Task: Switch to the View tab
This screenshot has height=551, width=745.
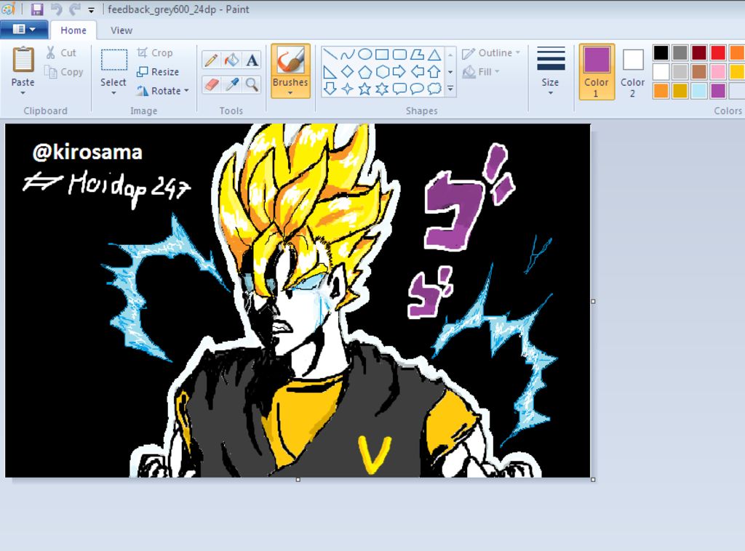Action: point(121,31)
